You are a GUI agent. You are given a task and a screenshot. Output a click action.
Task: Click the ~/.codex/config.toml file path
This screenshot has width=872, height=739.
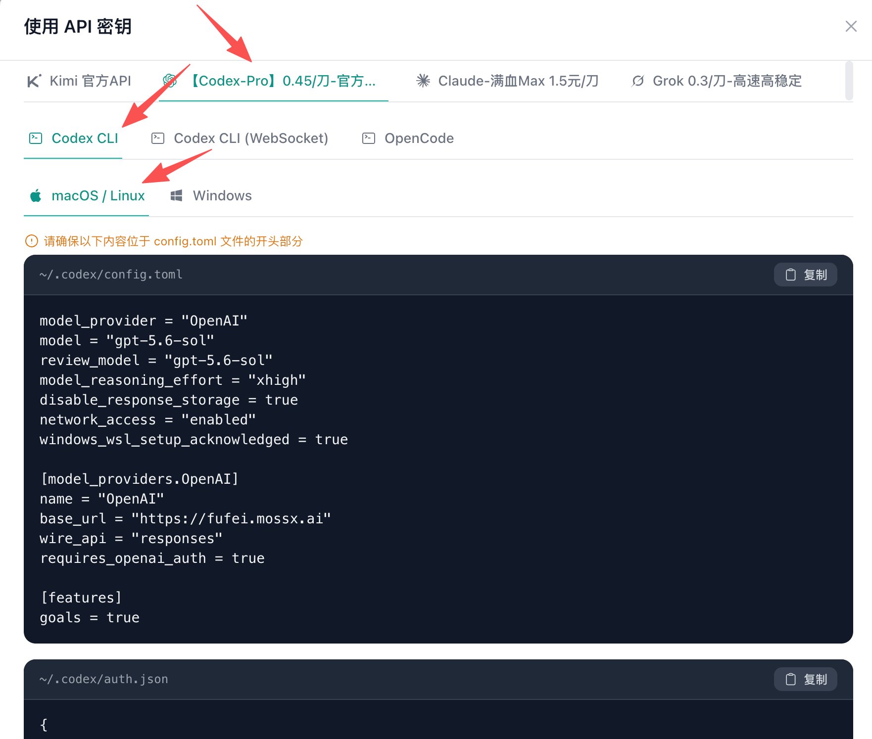click(111, 275)
